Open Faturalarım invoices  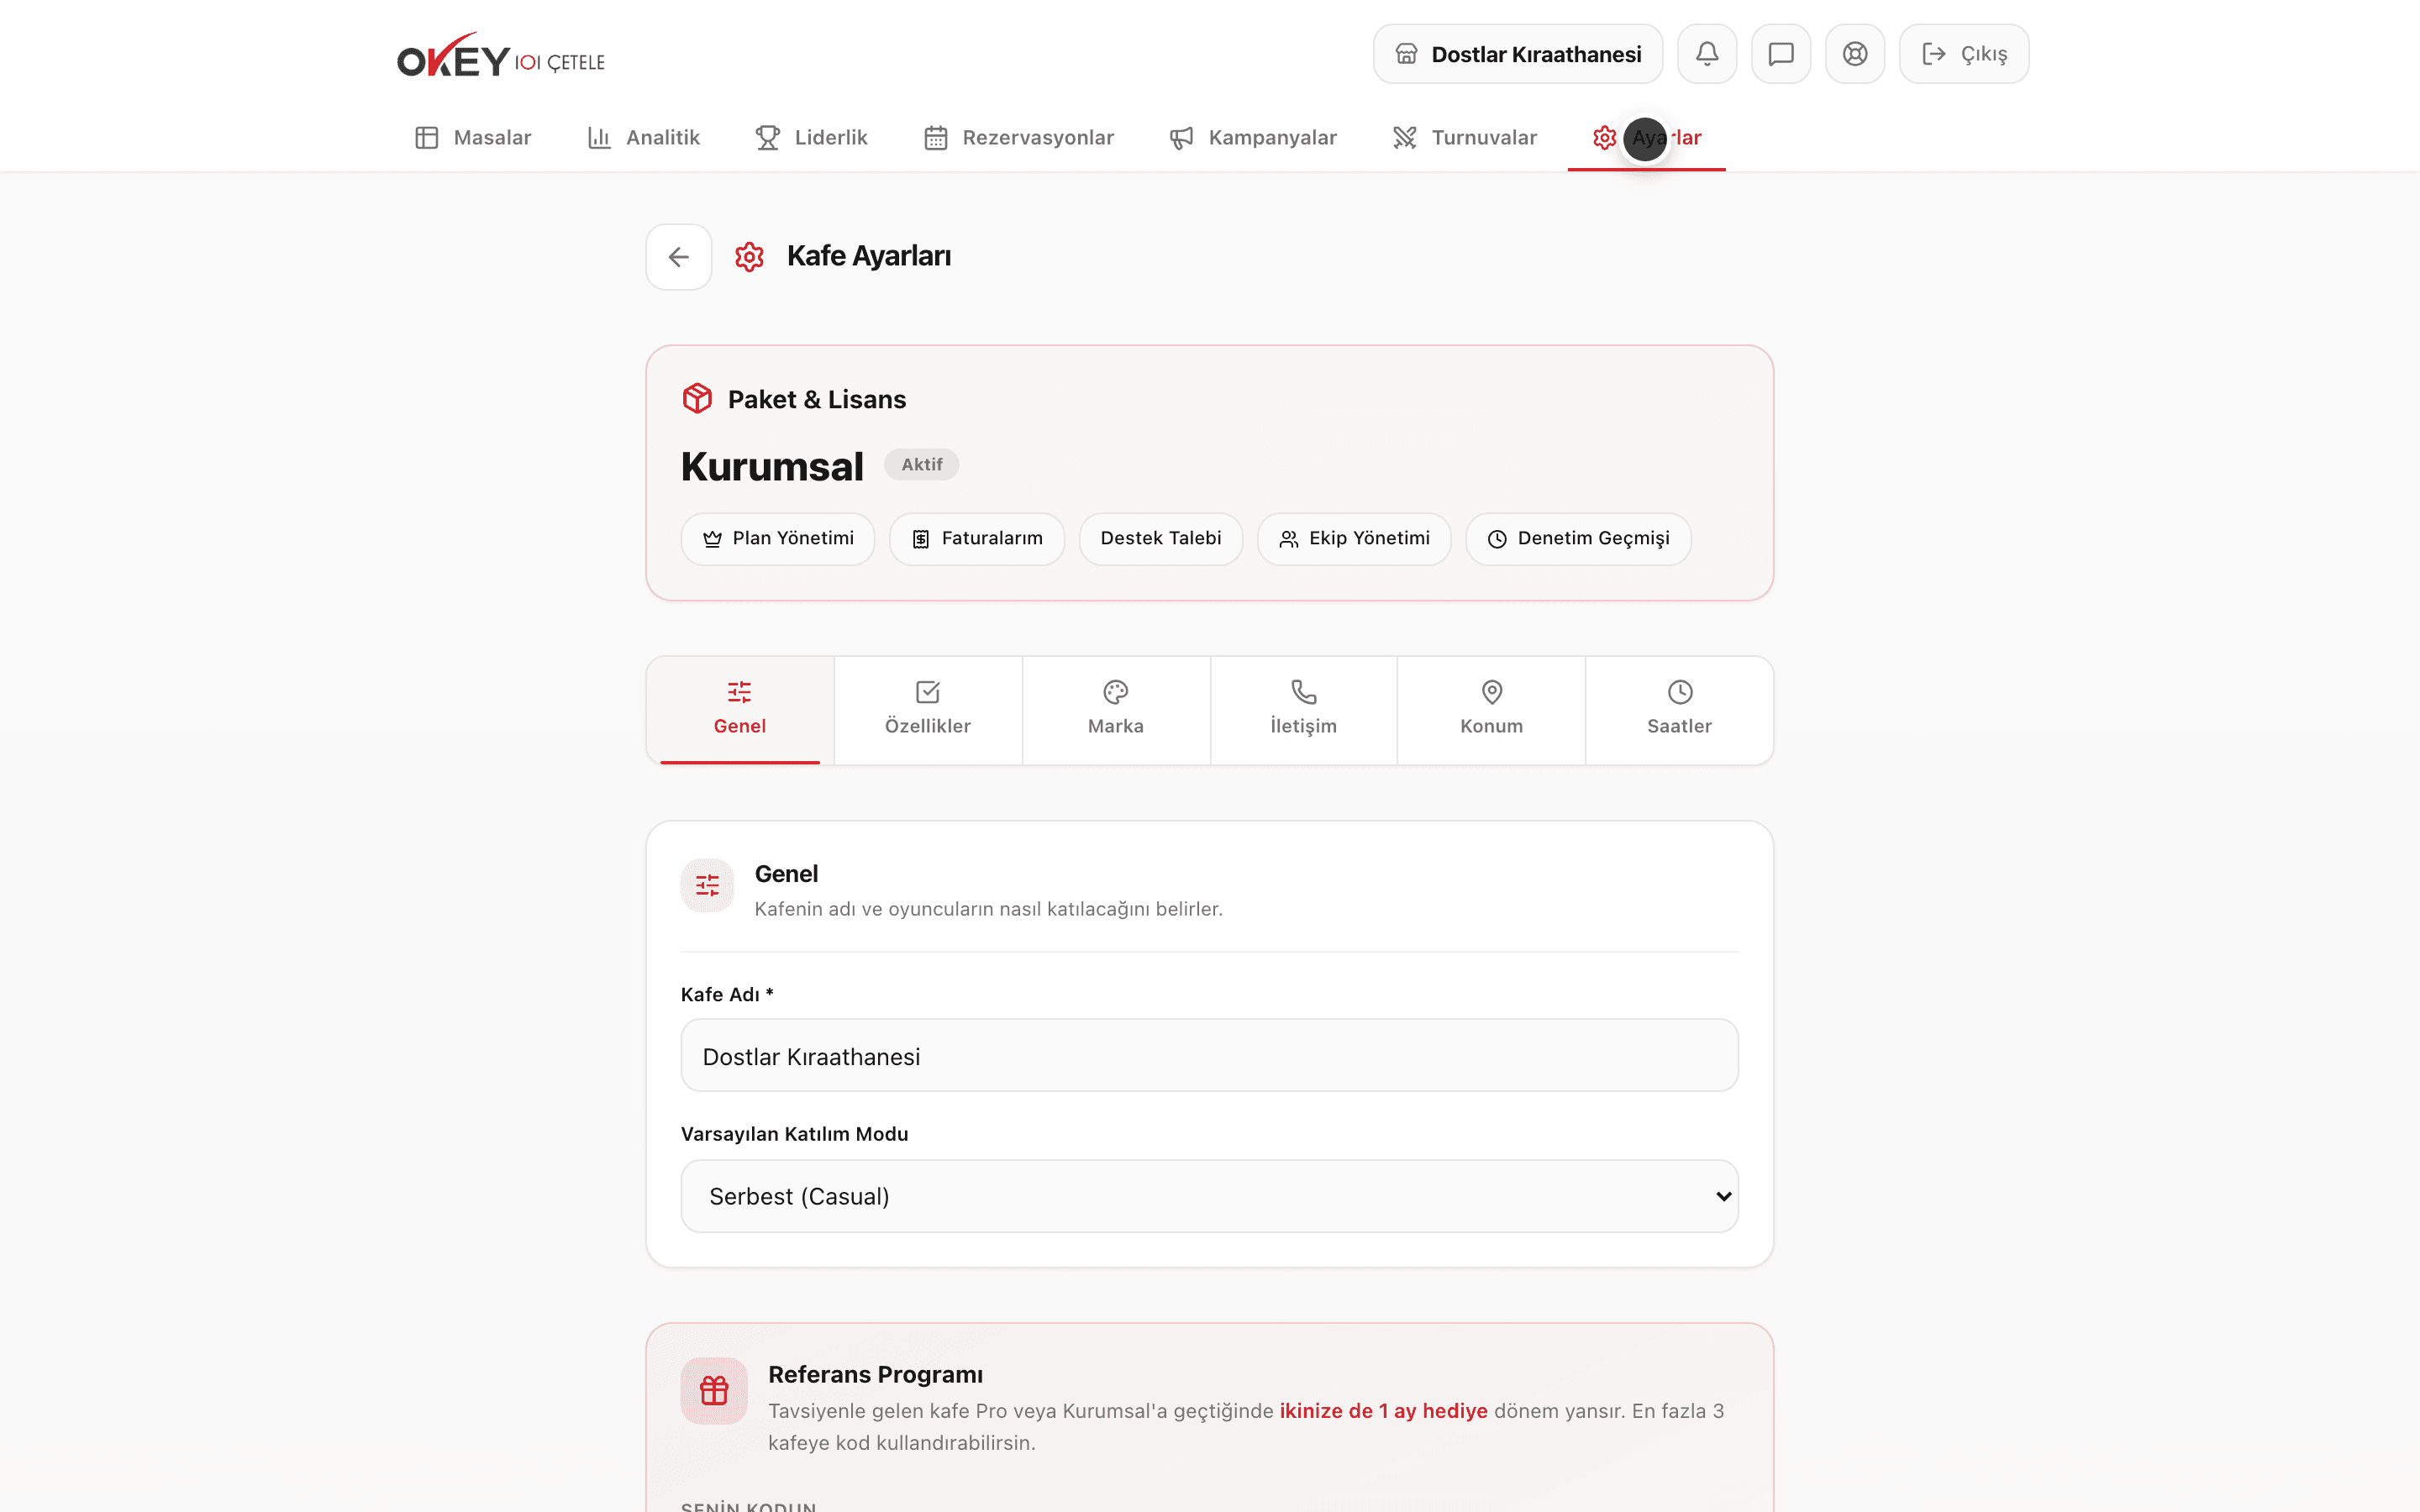(977, 539)
